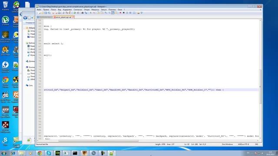This screenshot has width=278, height=156.
Task: Toggle the highlighted indent guide button
Action: pos(113,13)
